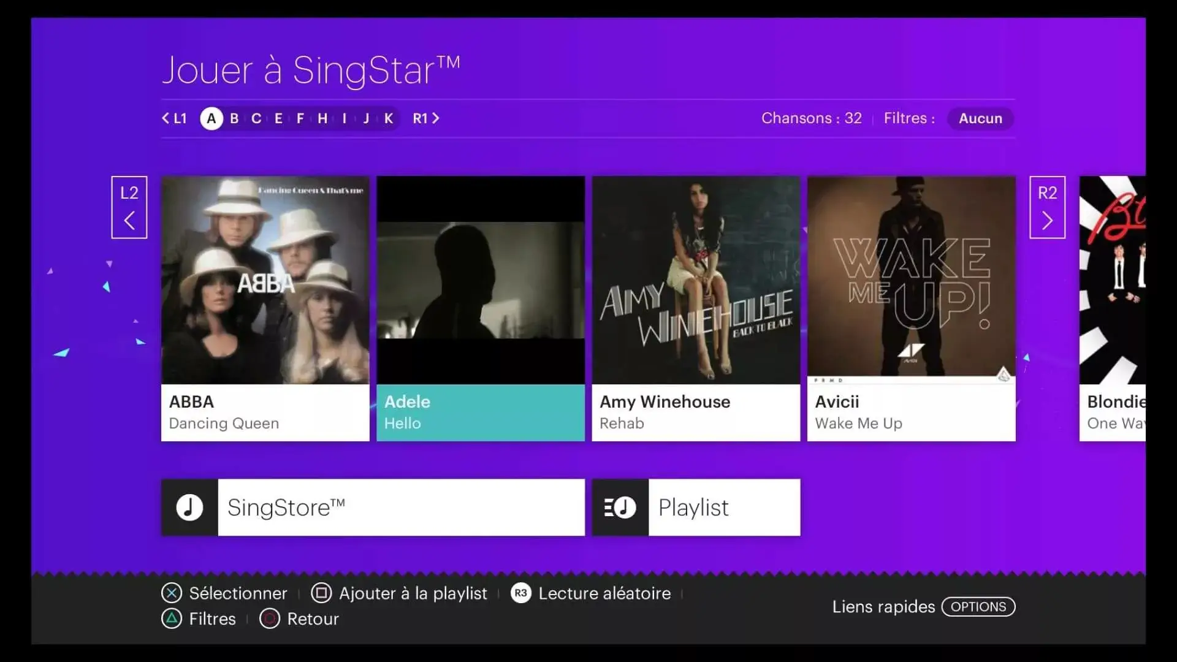Go to next page with R2 arrow
This screenshot has height=662, width=1177.
click(1047, 207)
